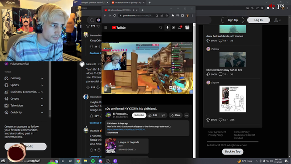
Task: Click Back to Top button on Reddit
Action: (232, 152)
